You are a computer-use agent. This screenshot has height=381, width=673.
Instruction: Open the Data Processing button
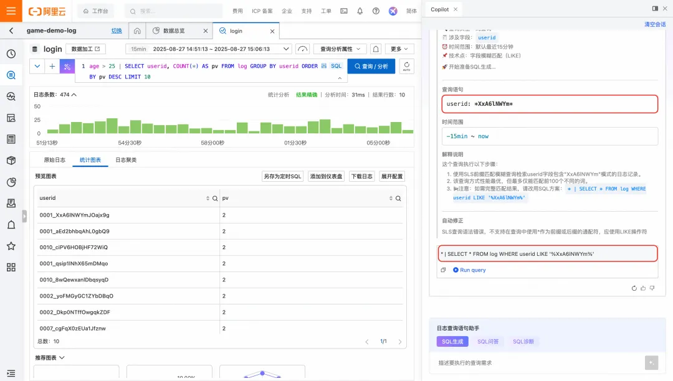[85, 49]
